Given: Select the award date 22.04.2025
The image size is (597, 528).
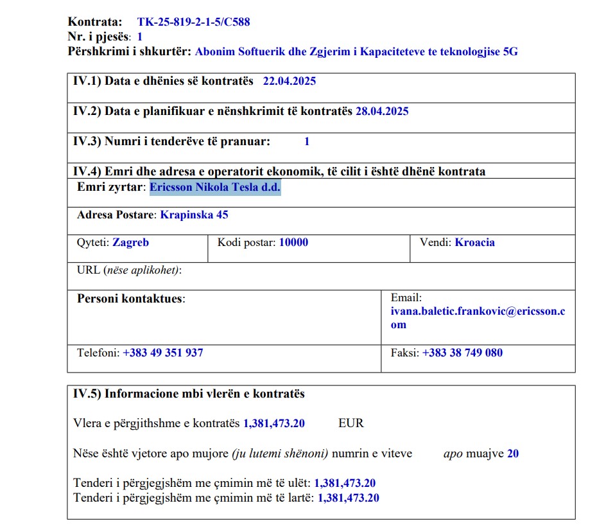Looking at the screenshot, I should 290,81.
